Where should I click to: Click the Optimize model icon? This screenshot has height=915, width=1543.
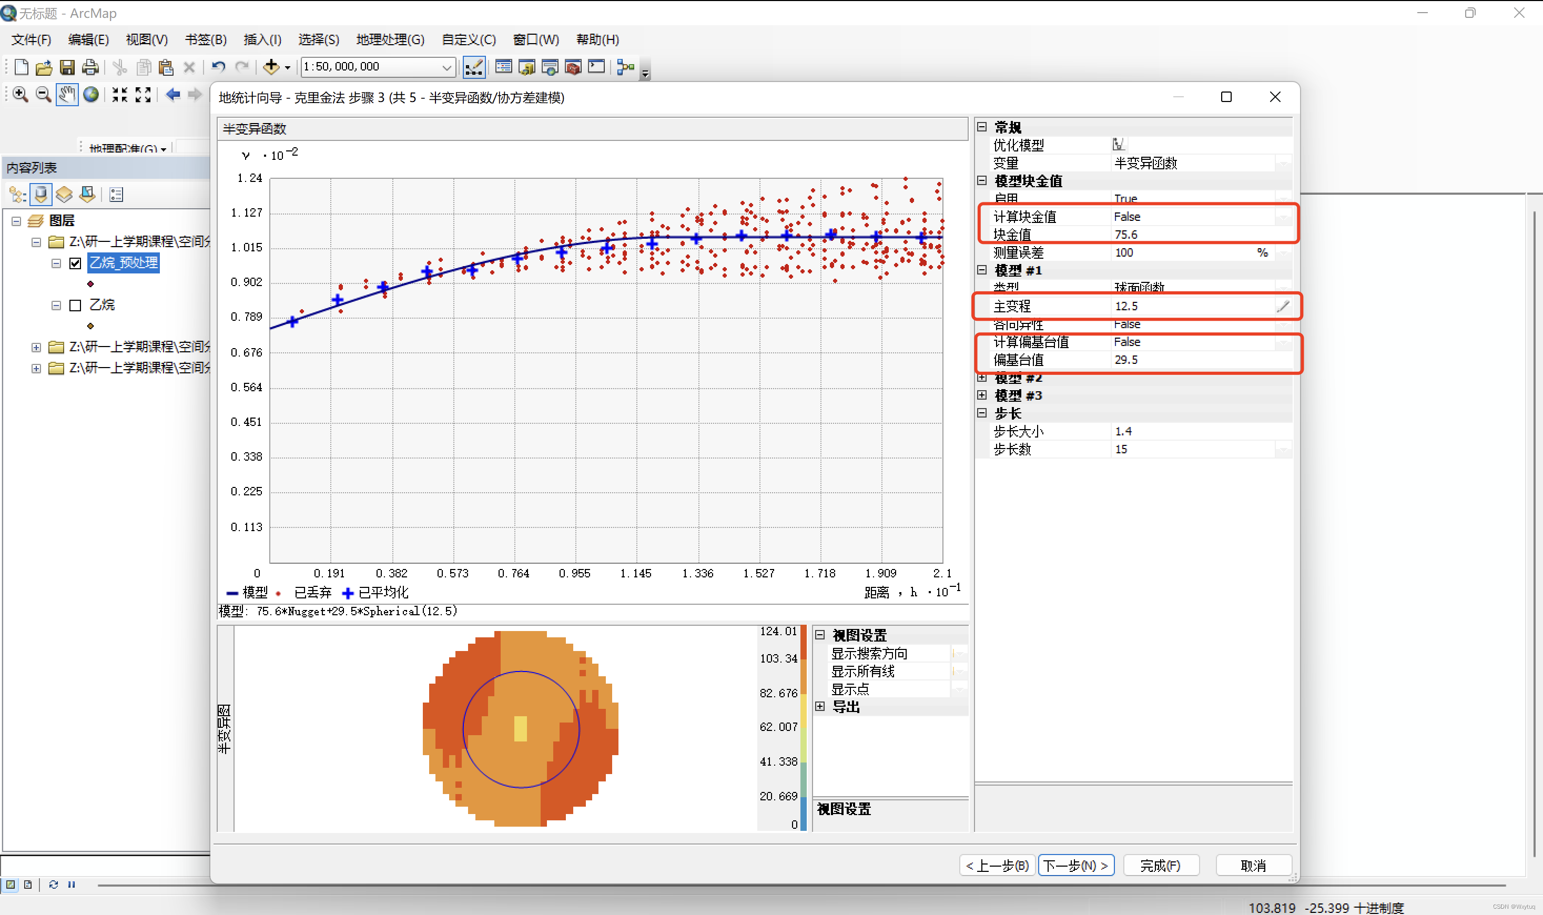(x=1118, y=144)
